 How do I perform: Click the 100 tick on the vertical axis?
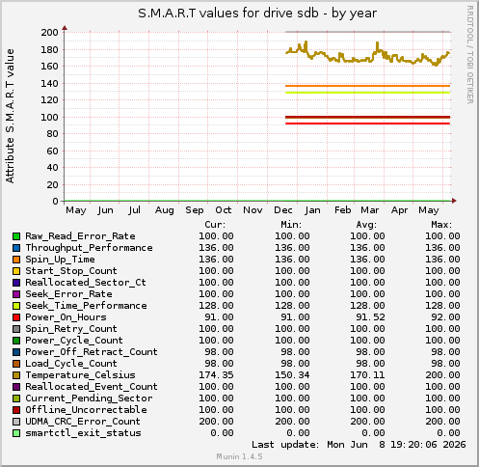tap(49, 118)
